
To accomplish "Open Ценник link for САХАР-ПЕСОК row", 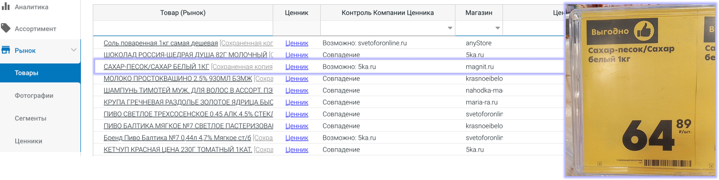I will [297, 67].
